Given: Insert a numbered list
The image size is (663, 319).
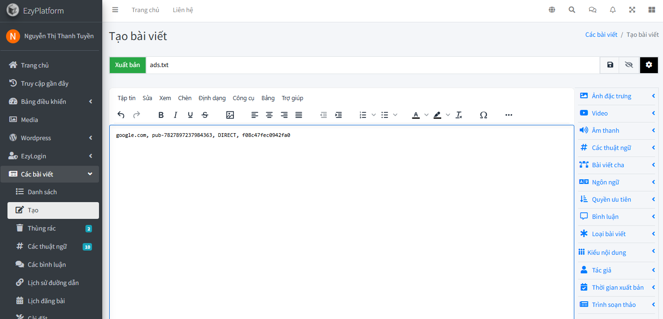Looking at the screenshot, I should point(363,115).
